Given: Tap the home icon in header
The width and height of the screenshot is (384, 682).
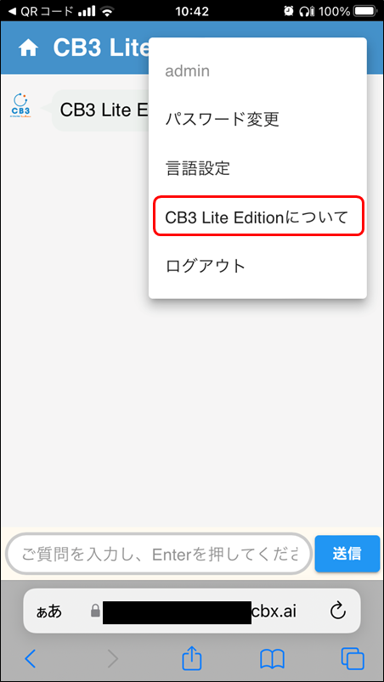Looking at the screenshot, I should tap(28, 48).
